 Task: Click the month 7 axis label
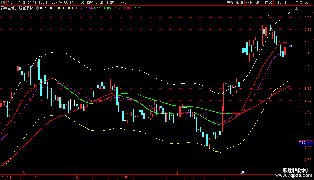click(x=78, y=177)
